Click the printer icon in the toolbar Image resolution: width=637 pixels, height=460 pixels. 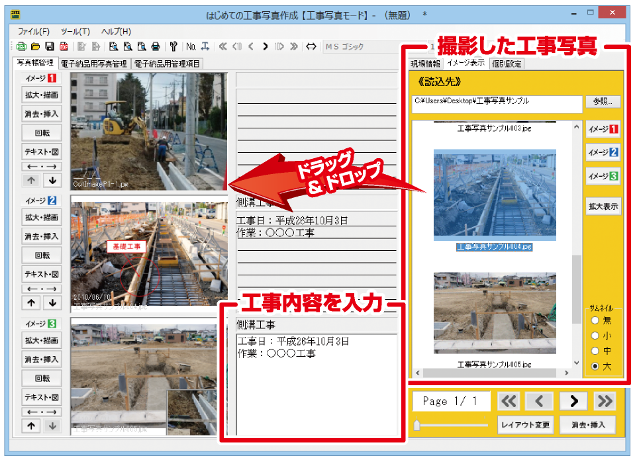155,46
